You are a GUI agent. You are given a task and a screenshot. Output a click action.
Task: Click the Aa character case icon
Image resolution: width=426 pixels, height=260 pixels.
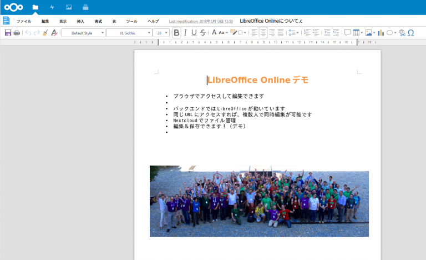pos(222,33)
